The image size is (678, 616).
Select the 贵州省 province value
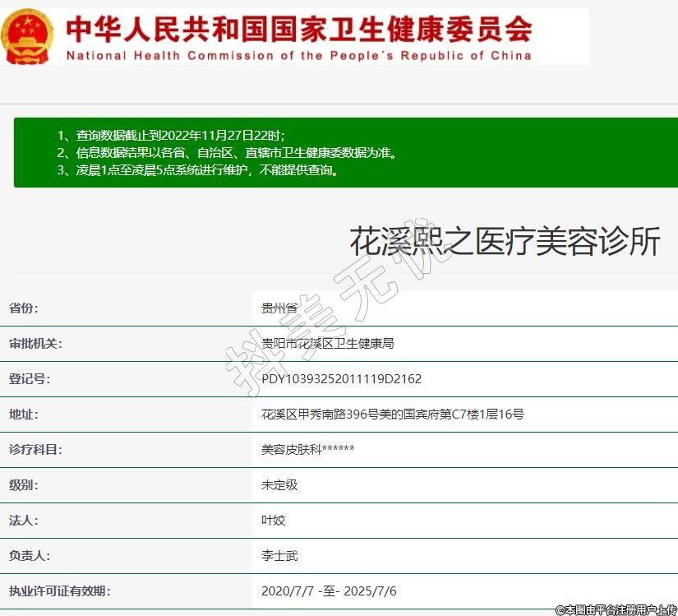(279, 308)
